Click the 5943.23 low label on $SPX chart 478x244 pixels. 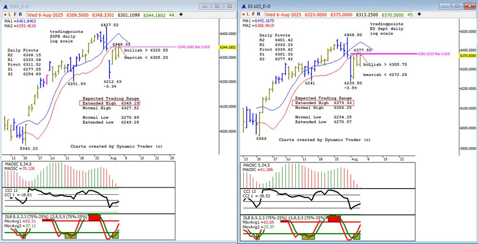coord(29,149)
